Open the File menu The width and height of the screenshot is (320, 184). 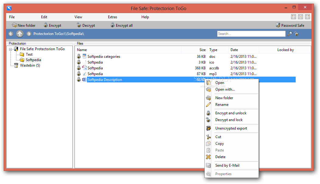[x=12, y=17]
